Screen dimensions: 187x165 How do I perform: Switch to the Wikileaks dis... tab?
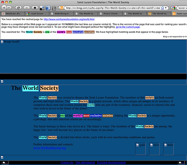point(12,14)
